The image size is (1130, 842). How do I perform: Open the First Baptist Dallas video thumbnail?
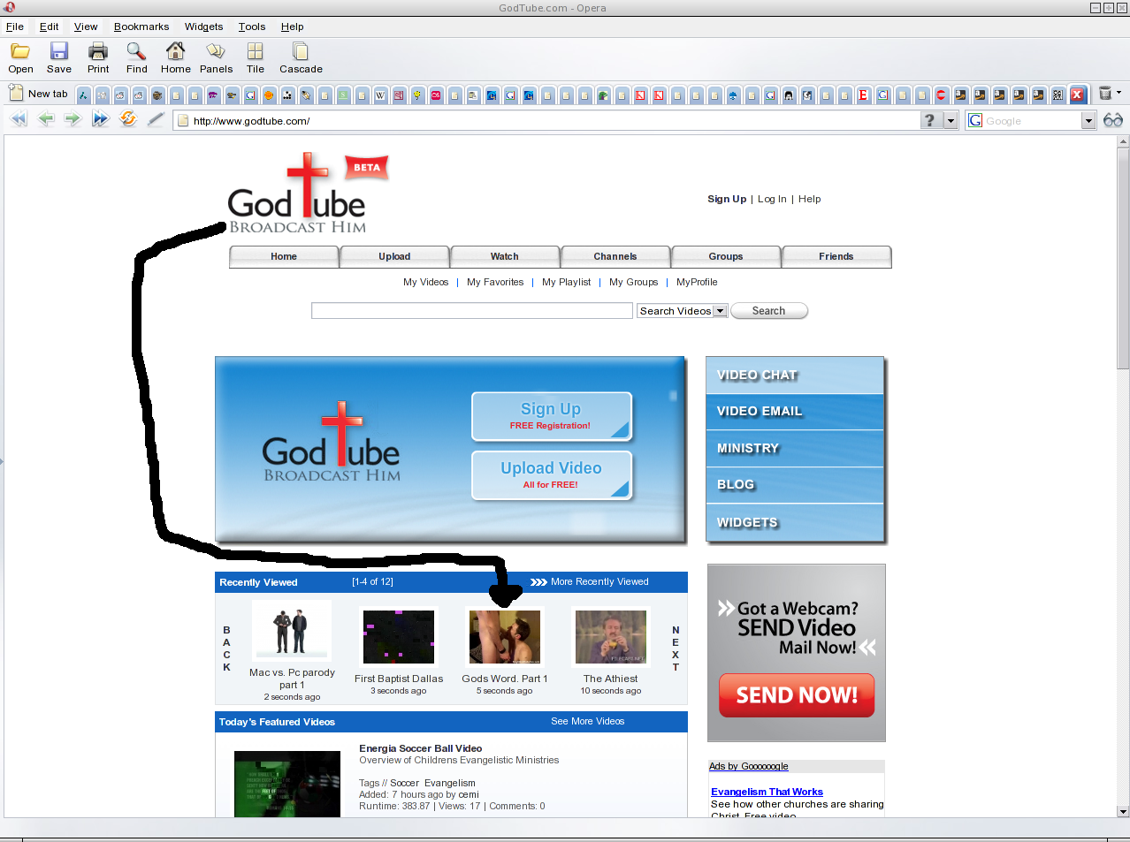pos(399,637)
